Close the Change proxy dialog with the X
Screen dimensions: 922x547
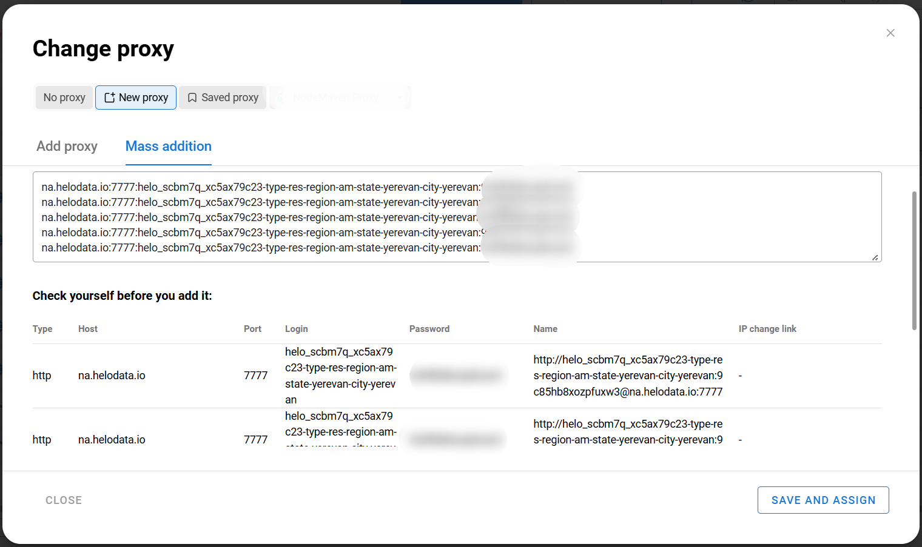pos(890,33)
